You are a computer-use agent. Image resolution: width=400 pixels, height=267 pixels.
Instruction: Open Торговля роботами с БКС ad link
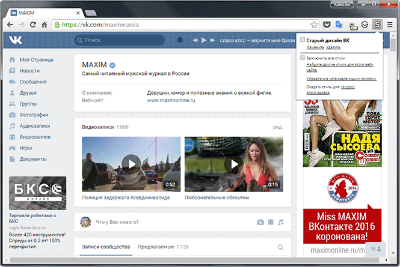(x=32, y=218)
